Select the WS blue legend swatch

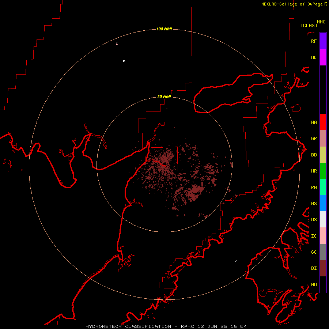323,203
